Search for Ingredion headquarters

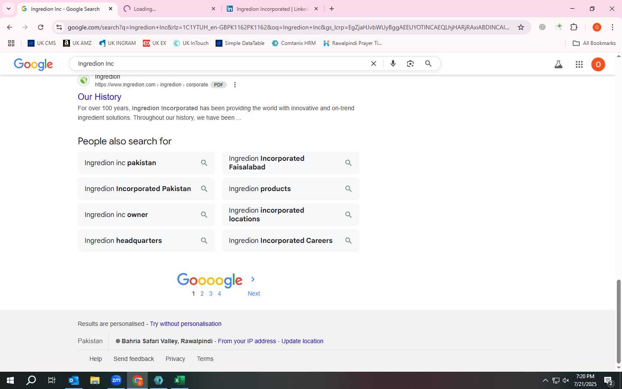pyautogui.click(x=146, y=241)
